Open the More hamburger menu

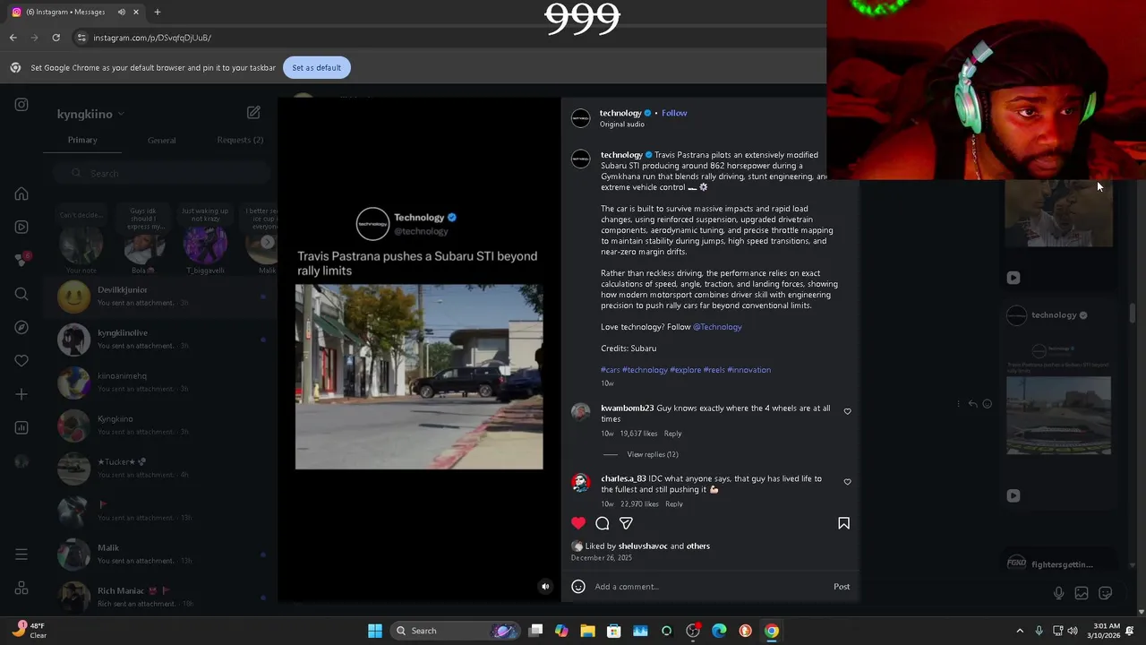(x=21, y=555)
